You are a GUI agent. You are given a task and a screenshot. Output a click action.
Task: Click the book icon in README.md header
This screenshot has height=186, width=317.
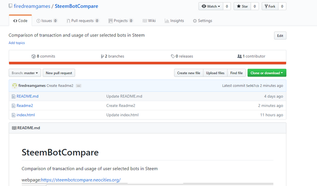[x=14, y=128]
